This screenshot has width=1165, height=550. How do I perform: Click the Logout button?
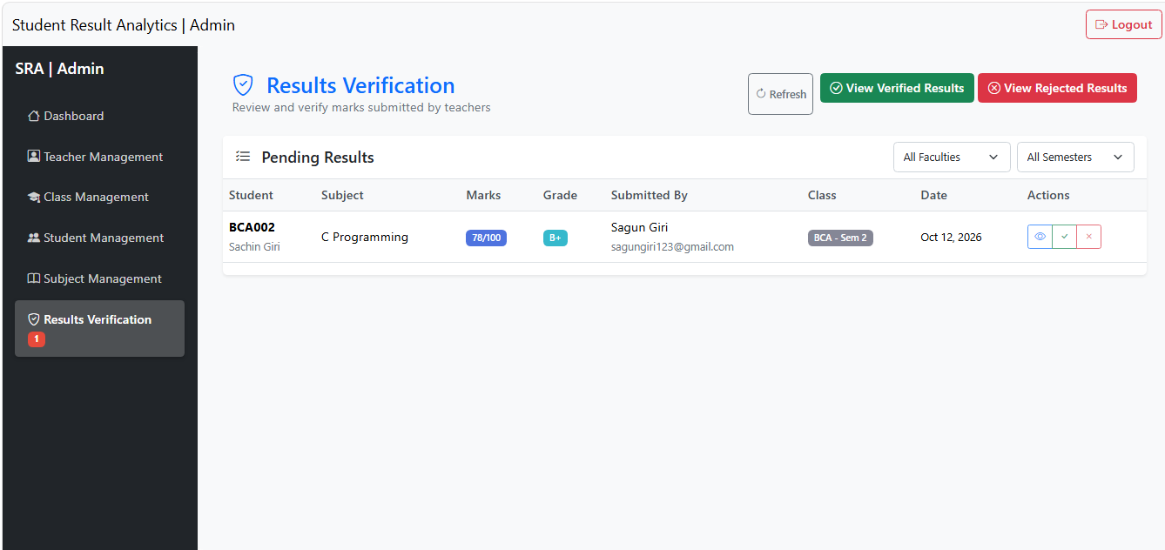coord(1123,24)
